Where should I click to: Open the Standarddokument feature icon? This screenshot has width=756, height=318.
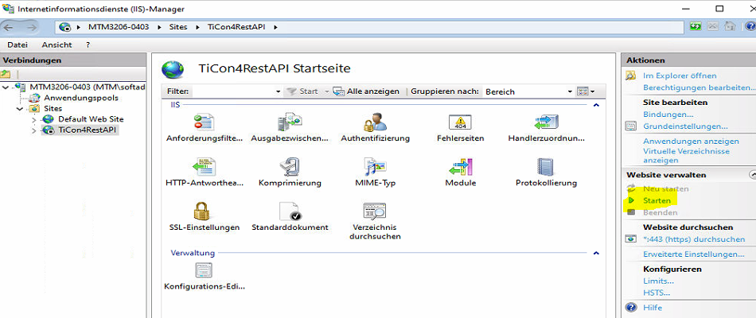coord(290,212)
